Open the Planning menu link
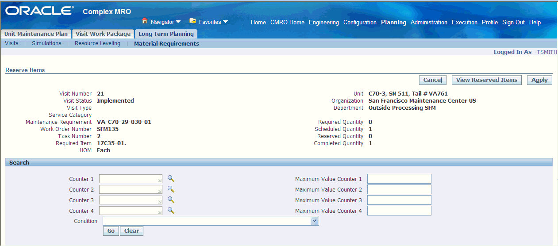Viewport: 558px width, 246px height. point(393,22)
